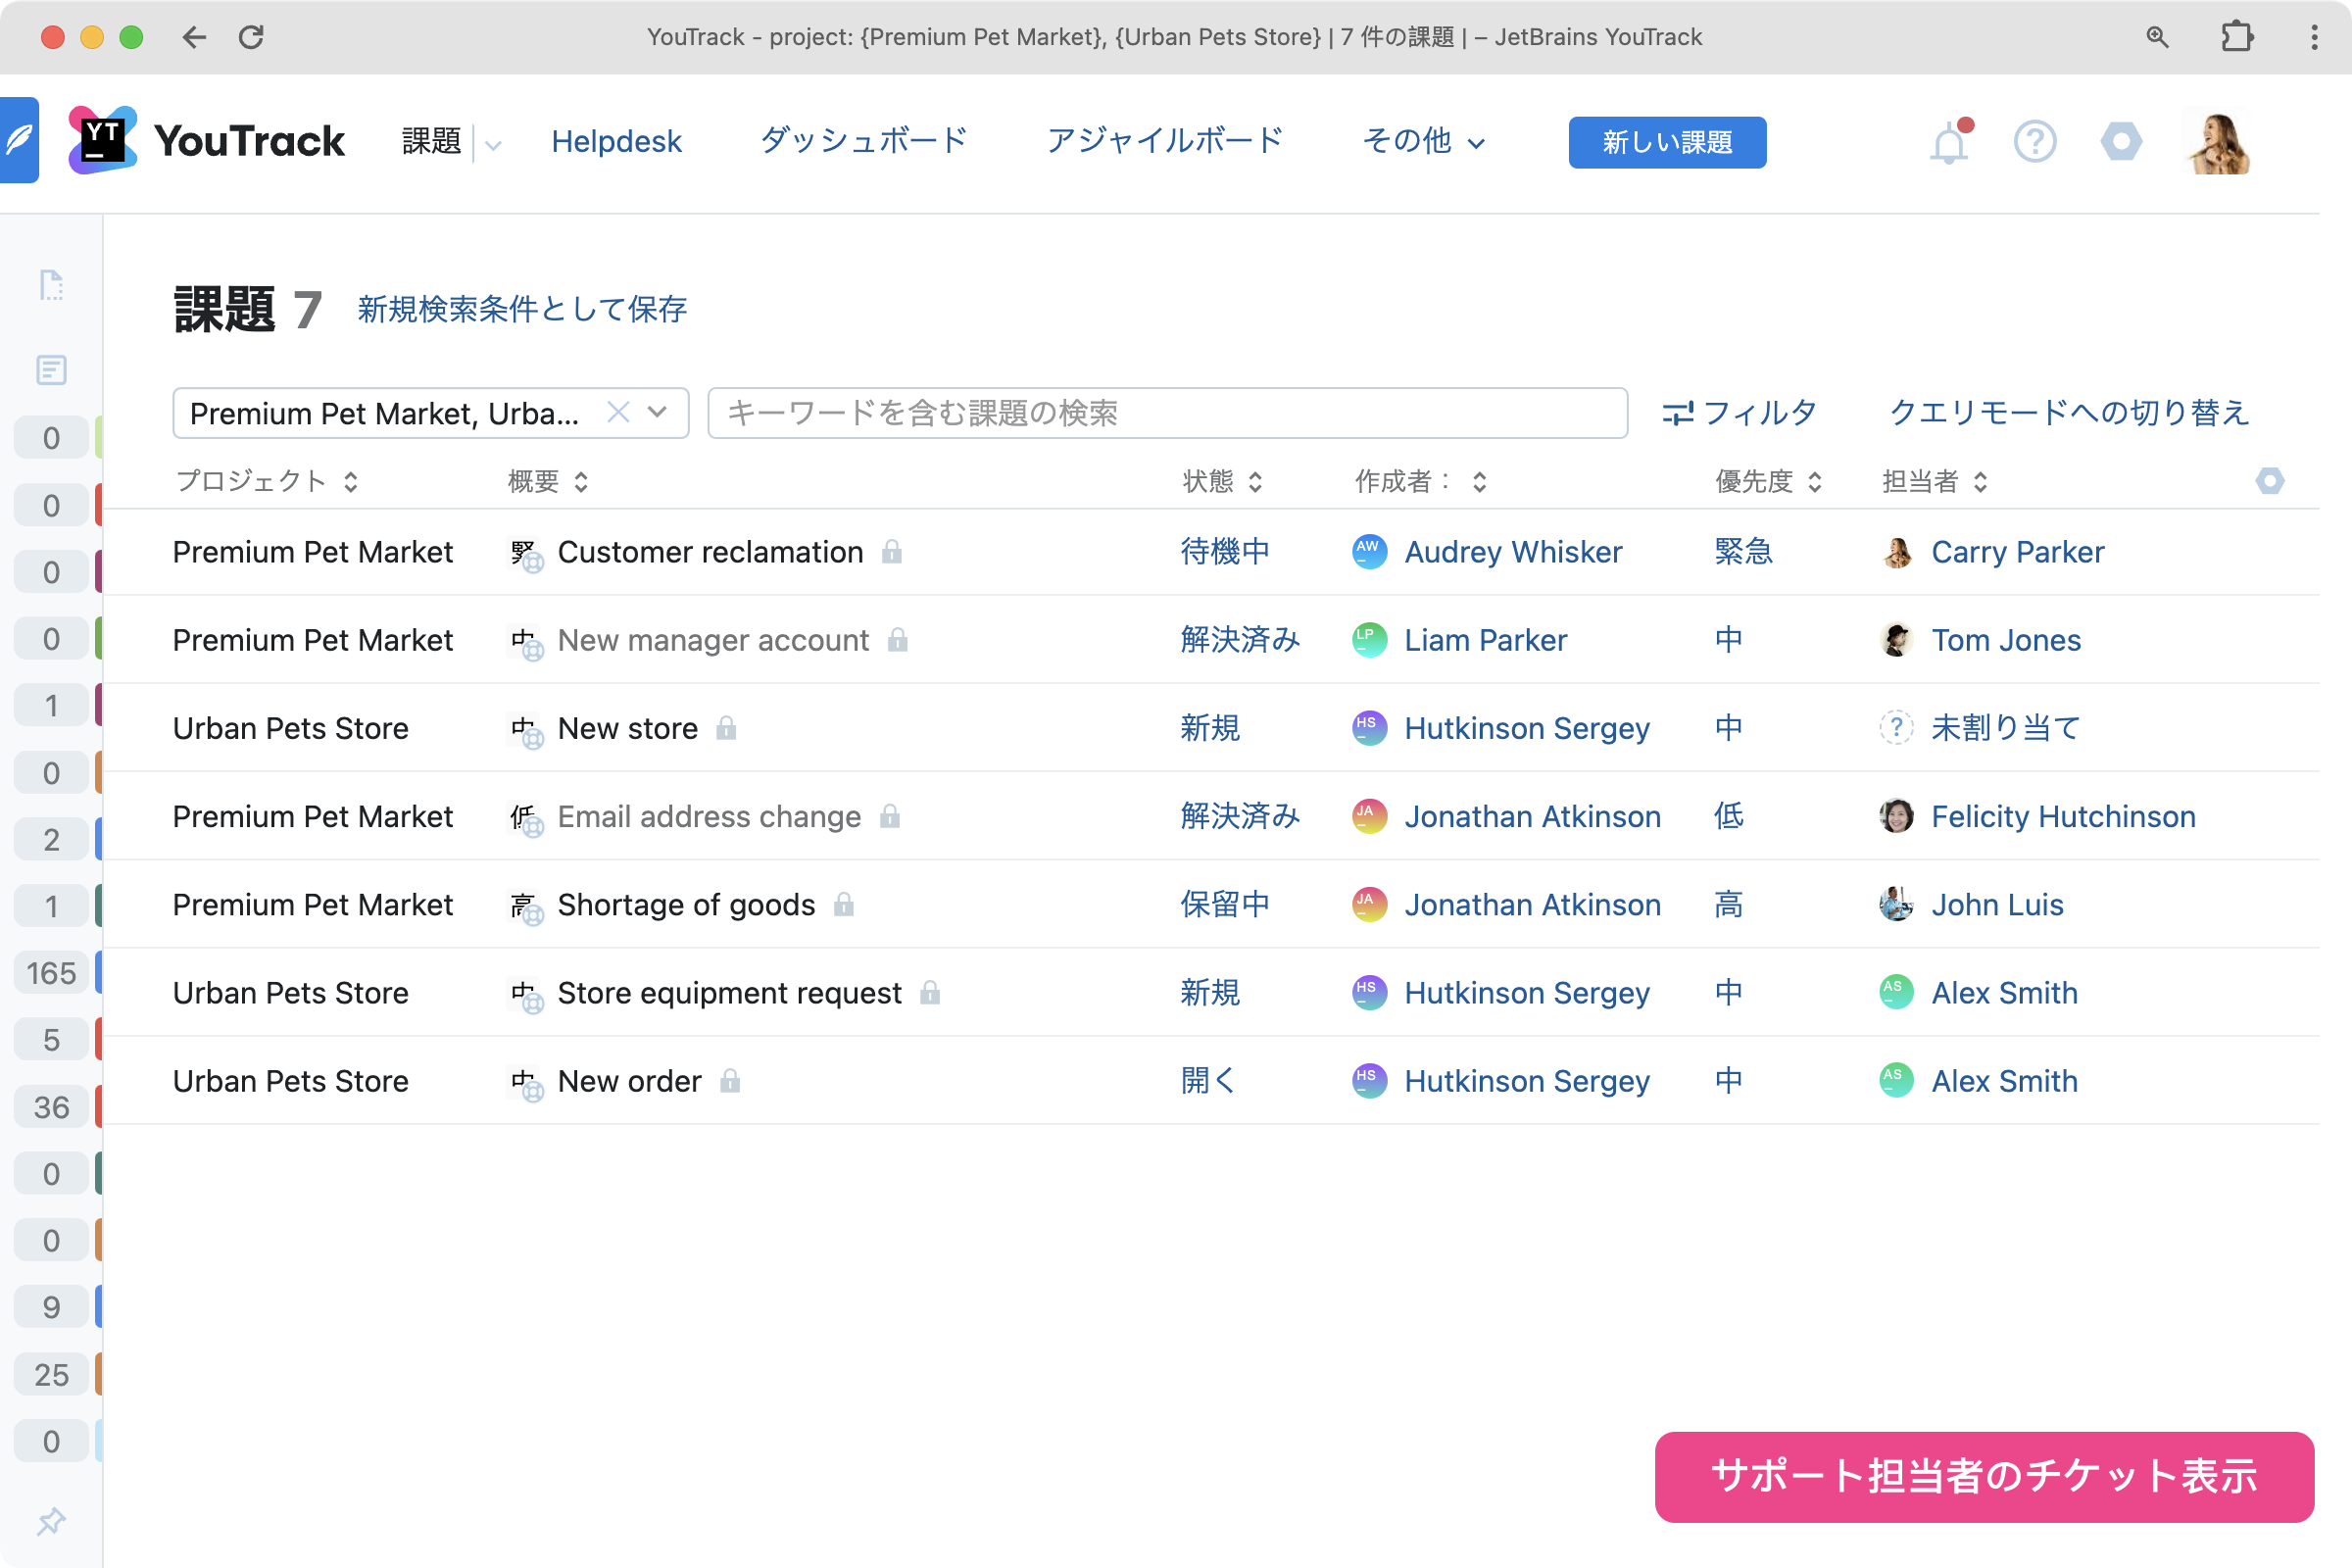2352x1568 pixels.
Task: Expand the project selector dropdown chevron
Action: click(657, 412)
